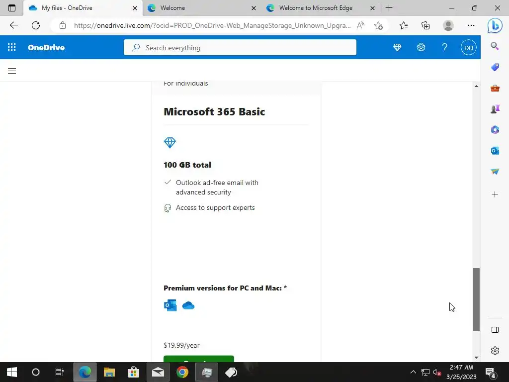Open a new browser tab
Viewport: 509px width, 382px height.
point(389,8)
